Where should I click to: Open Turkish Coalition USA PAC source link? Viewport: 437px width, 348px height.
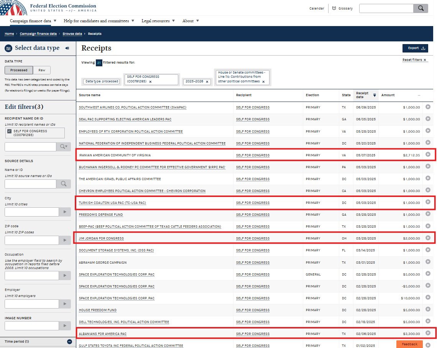pyautogui.click(x=112, y=203)
